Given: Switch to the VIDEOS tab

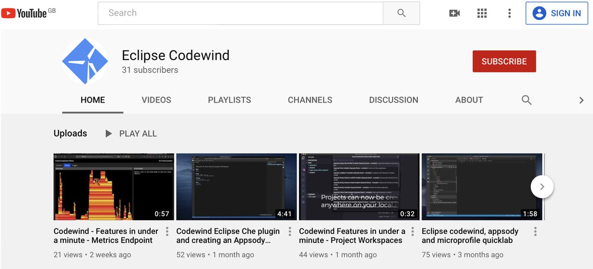Looking at the screenshot, I should [156, 100].
